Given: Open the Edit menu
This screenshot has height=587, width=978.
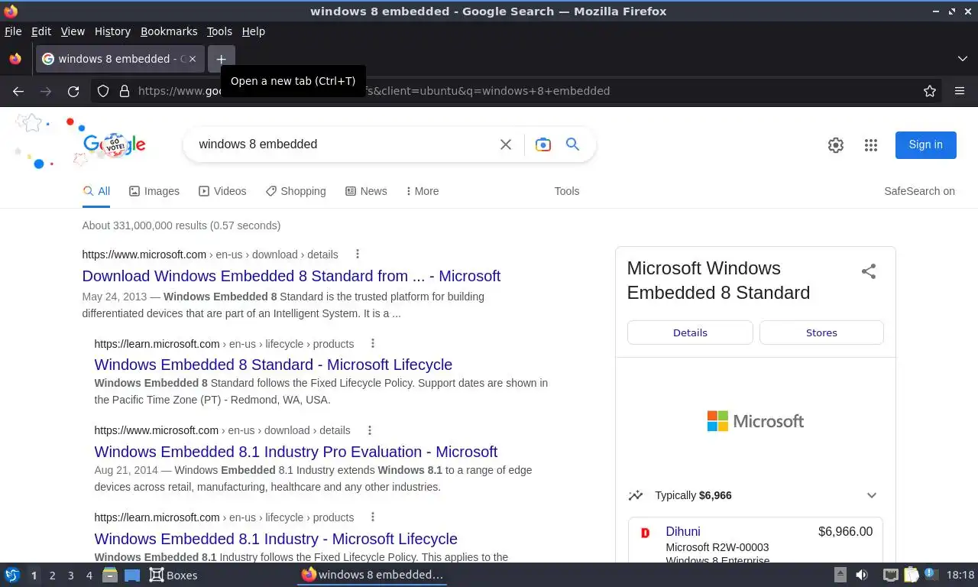Looking at the screenshot, I should pos(41,31).
